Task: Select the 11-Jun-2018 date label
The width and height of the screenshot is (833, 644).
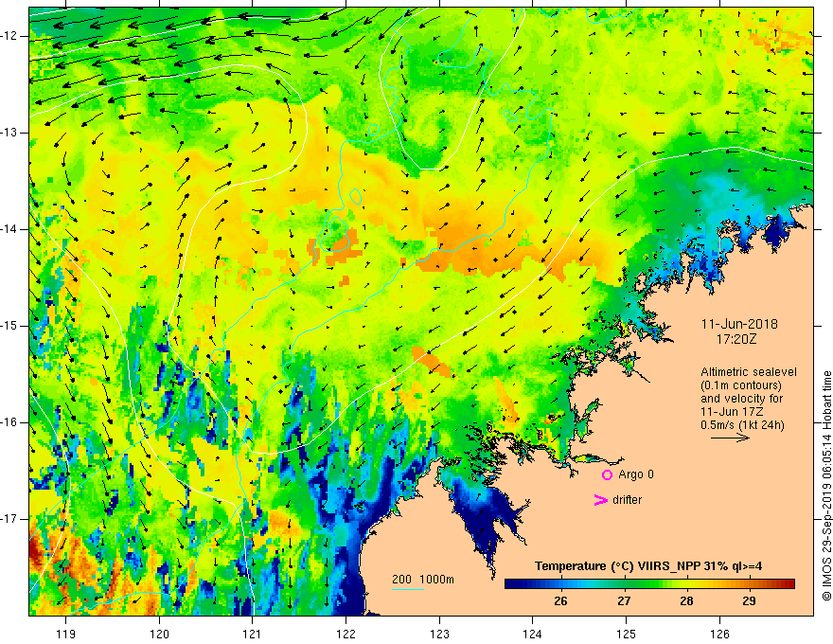Action: point(739,324)
